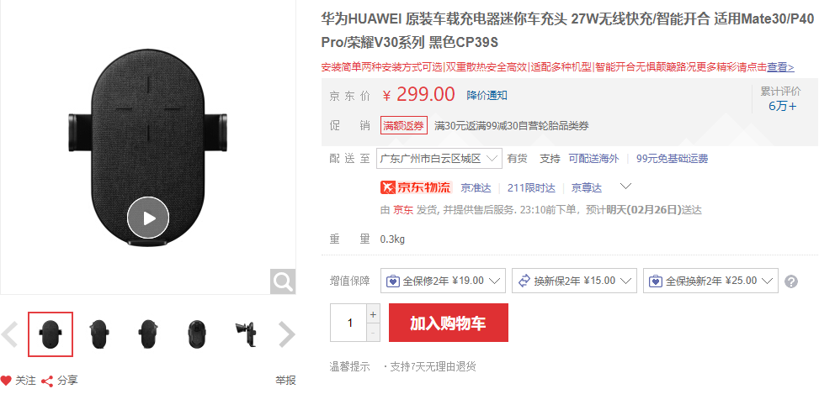Click the 查看> promotion details link

coord(780,67)
